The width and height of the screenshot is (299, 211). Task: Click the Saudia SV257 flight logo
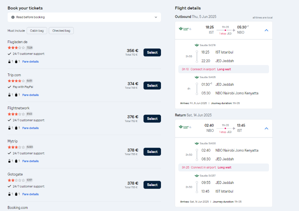pyautogui.click(x=197, y=176)
